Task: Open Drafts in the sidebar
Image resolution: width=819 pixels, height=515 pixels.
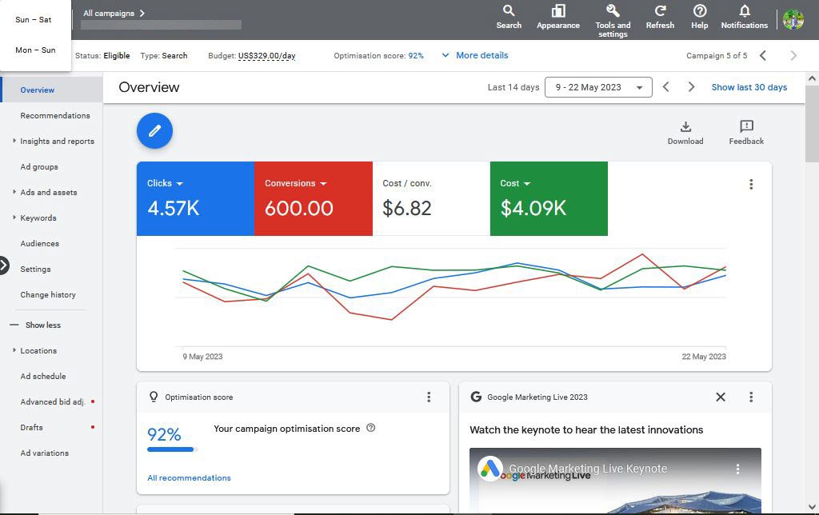Action: [31, 427]
